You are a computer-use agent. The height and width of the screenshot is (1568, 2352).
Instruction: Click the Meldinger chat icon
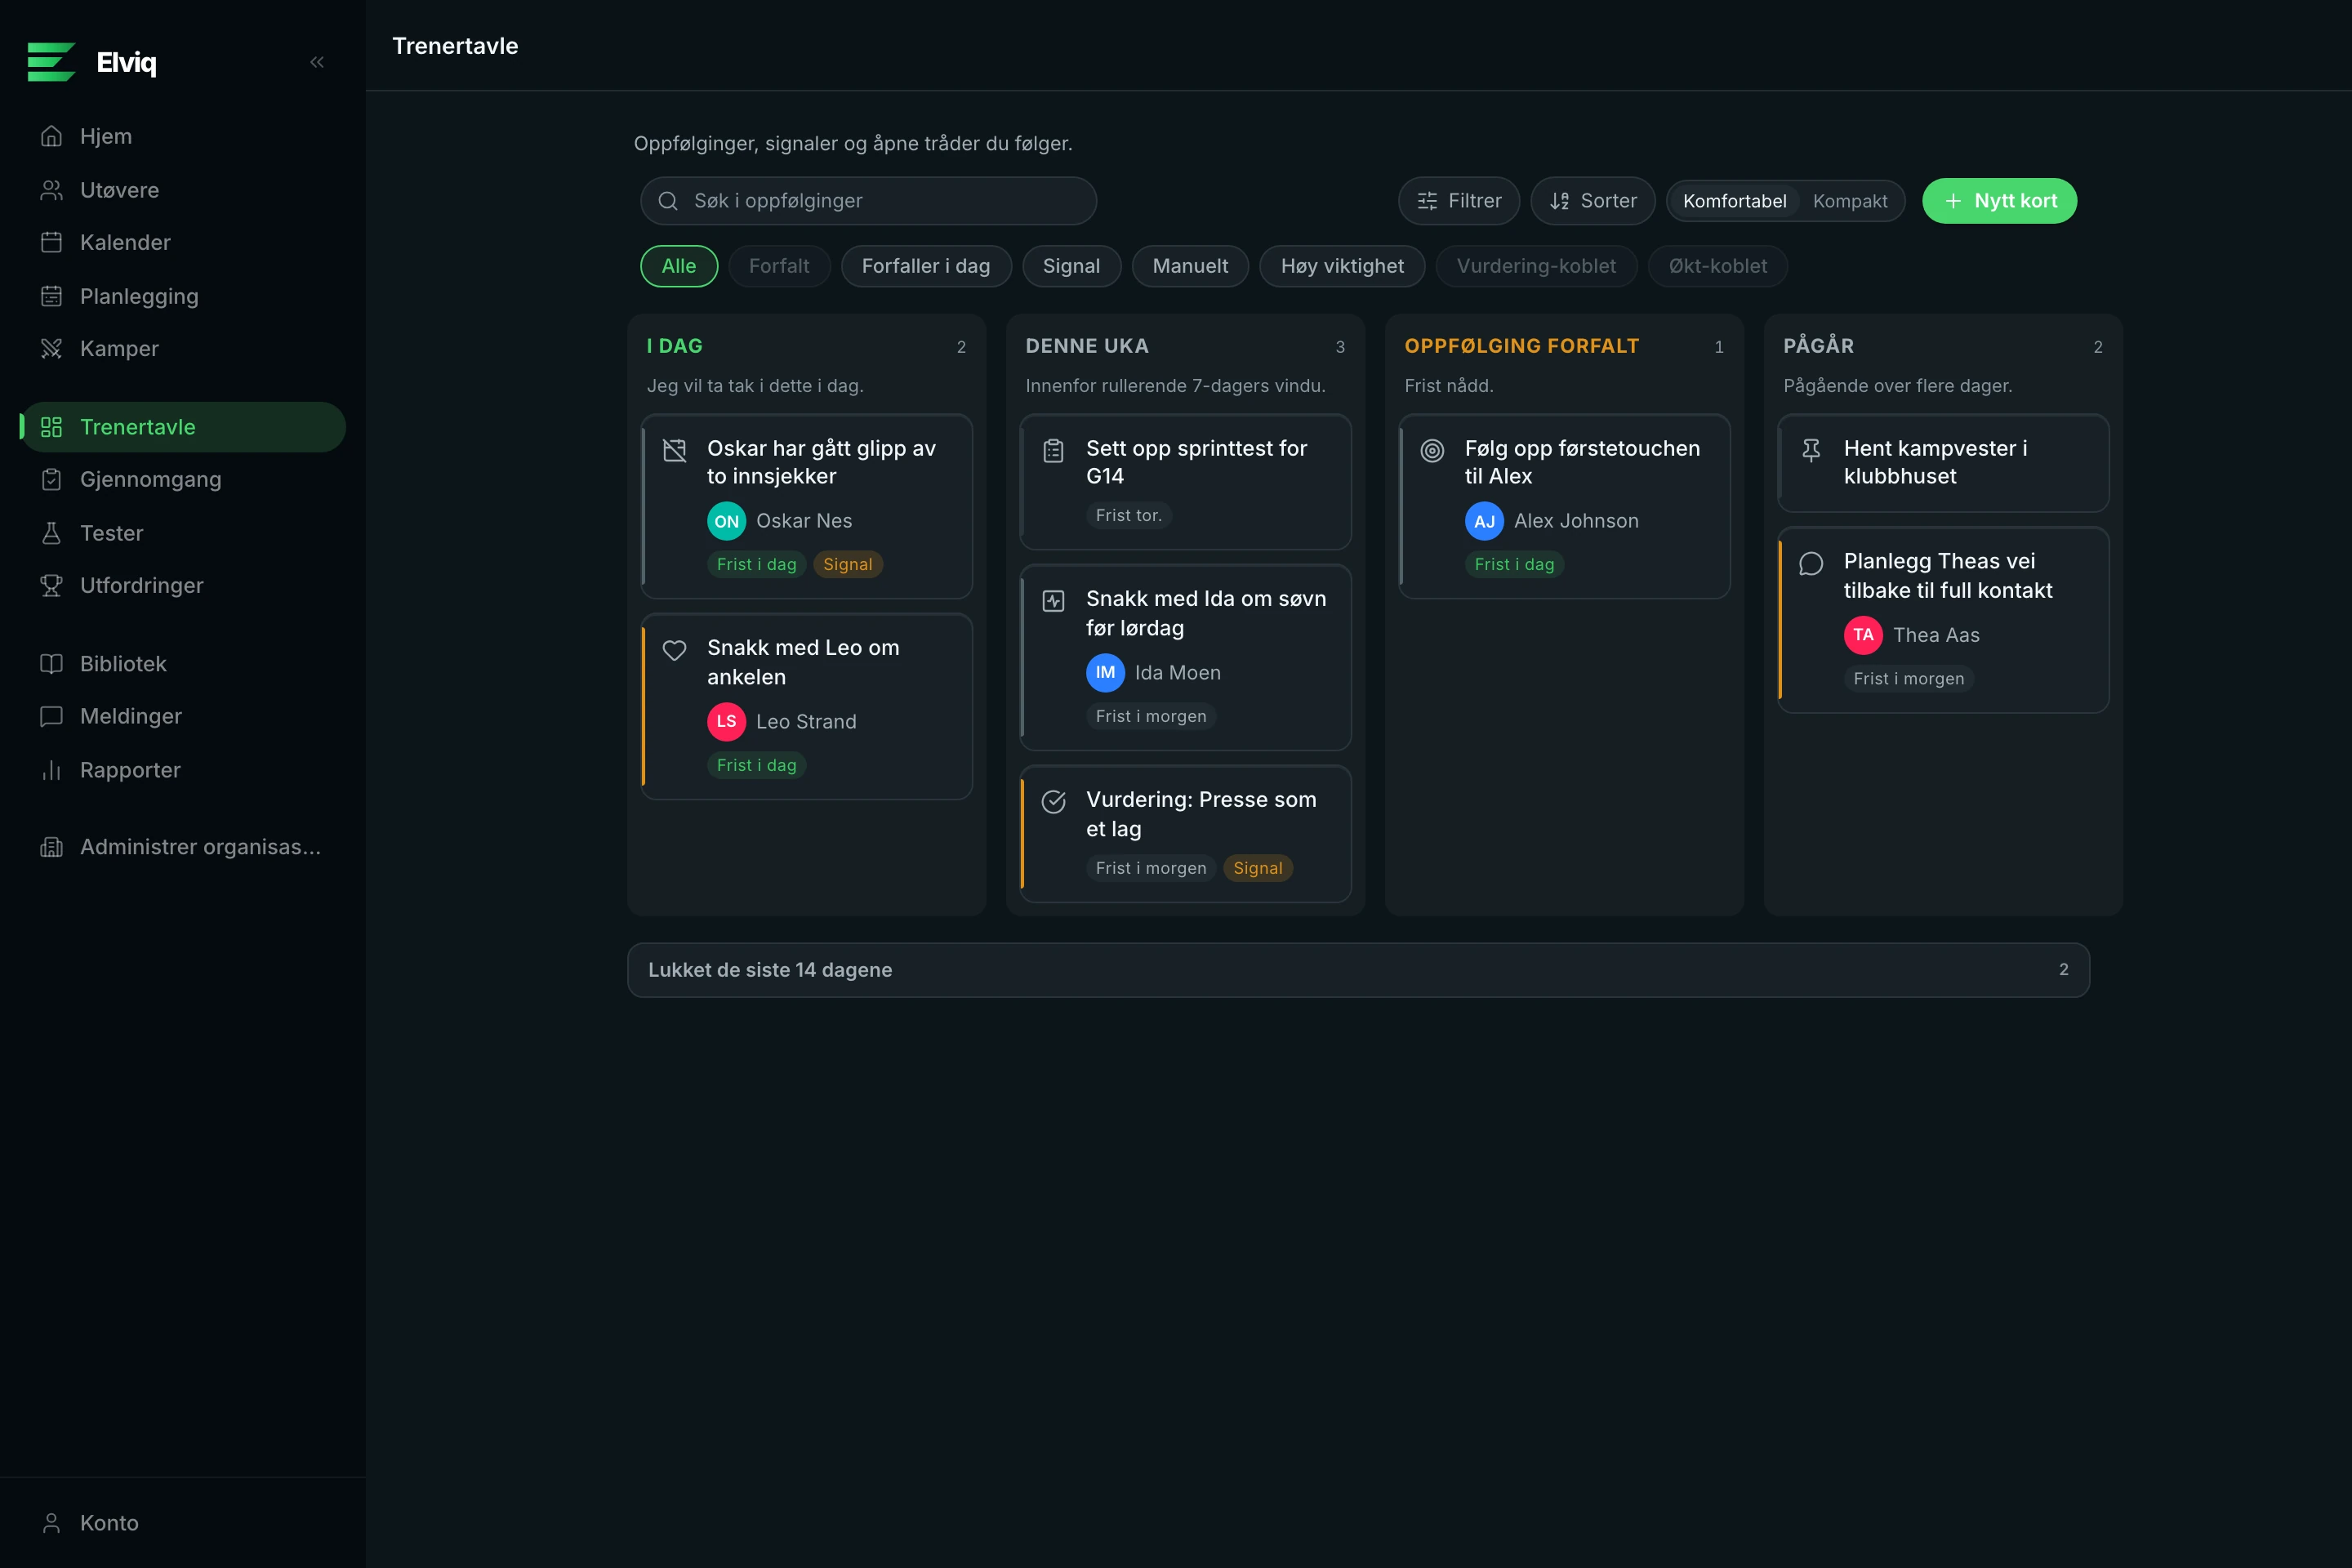[51, 716]
